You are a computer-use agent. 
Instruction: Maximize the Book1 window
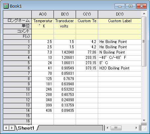(131, 6)
